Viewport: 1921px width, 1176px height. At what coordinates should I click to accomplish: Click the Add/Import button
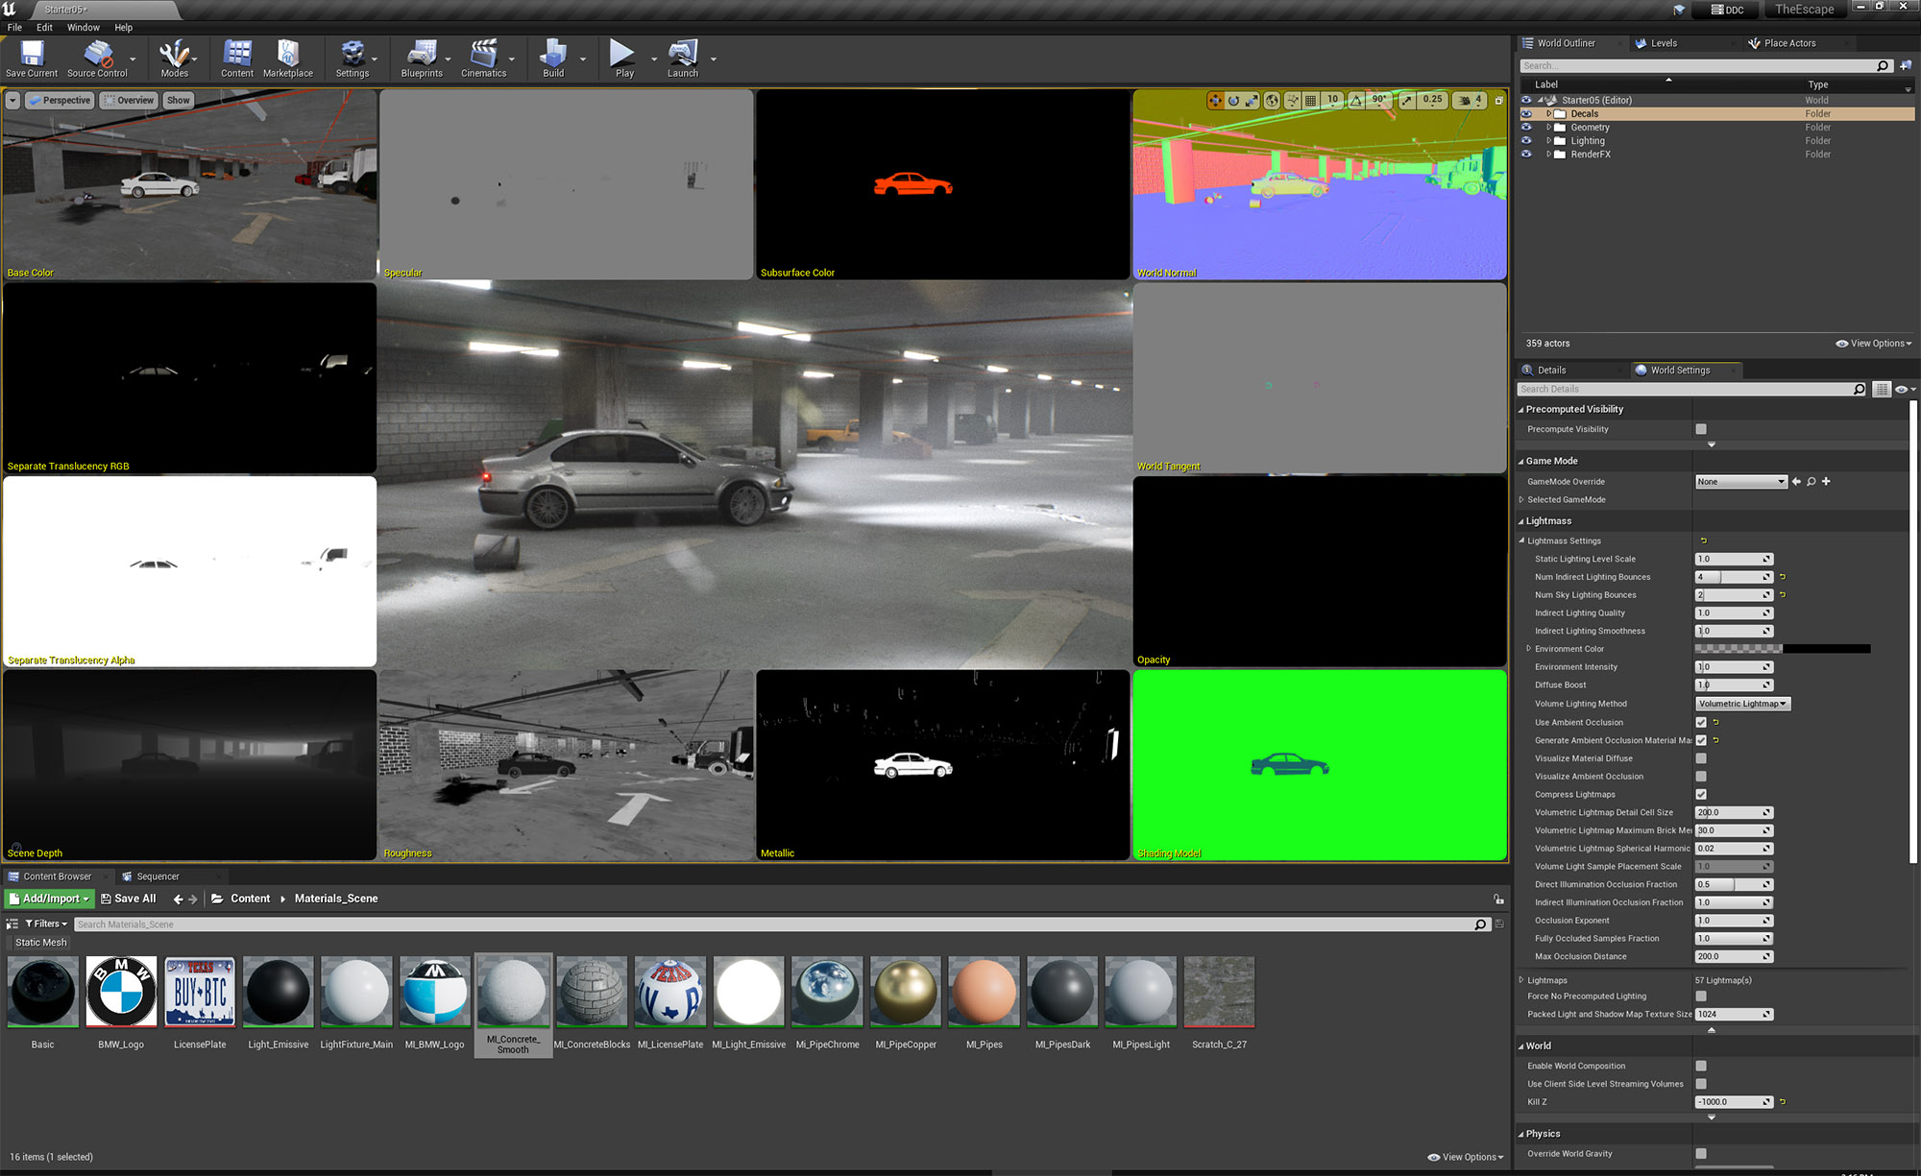click(x=49, y=899)
